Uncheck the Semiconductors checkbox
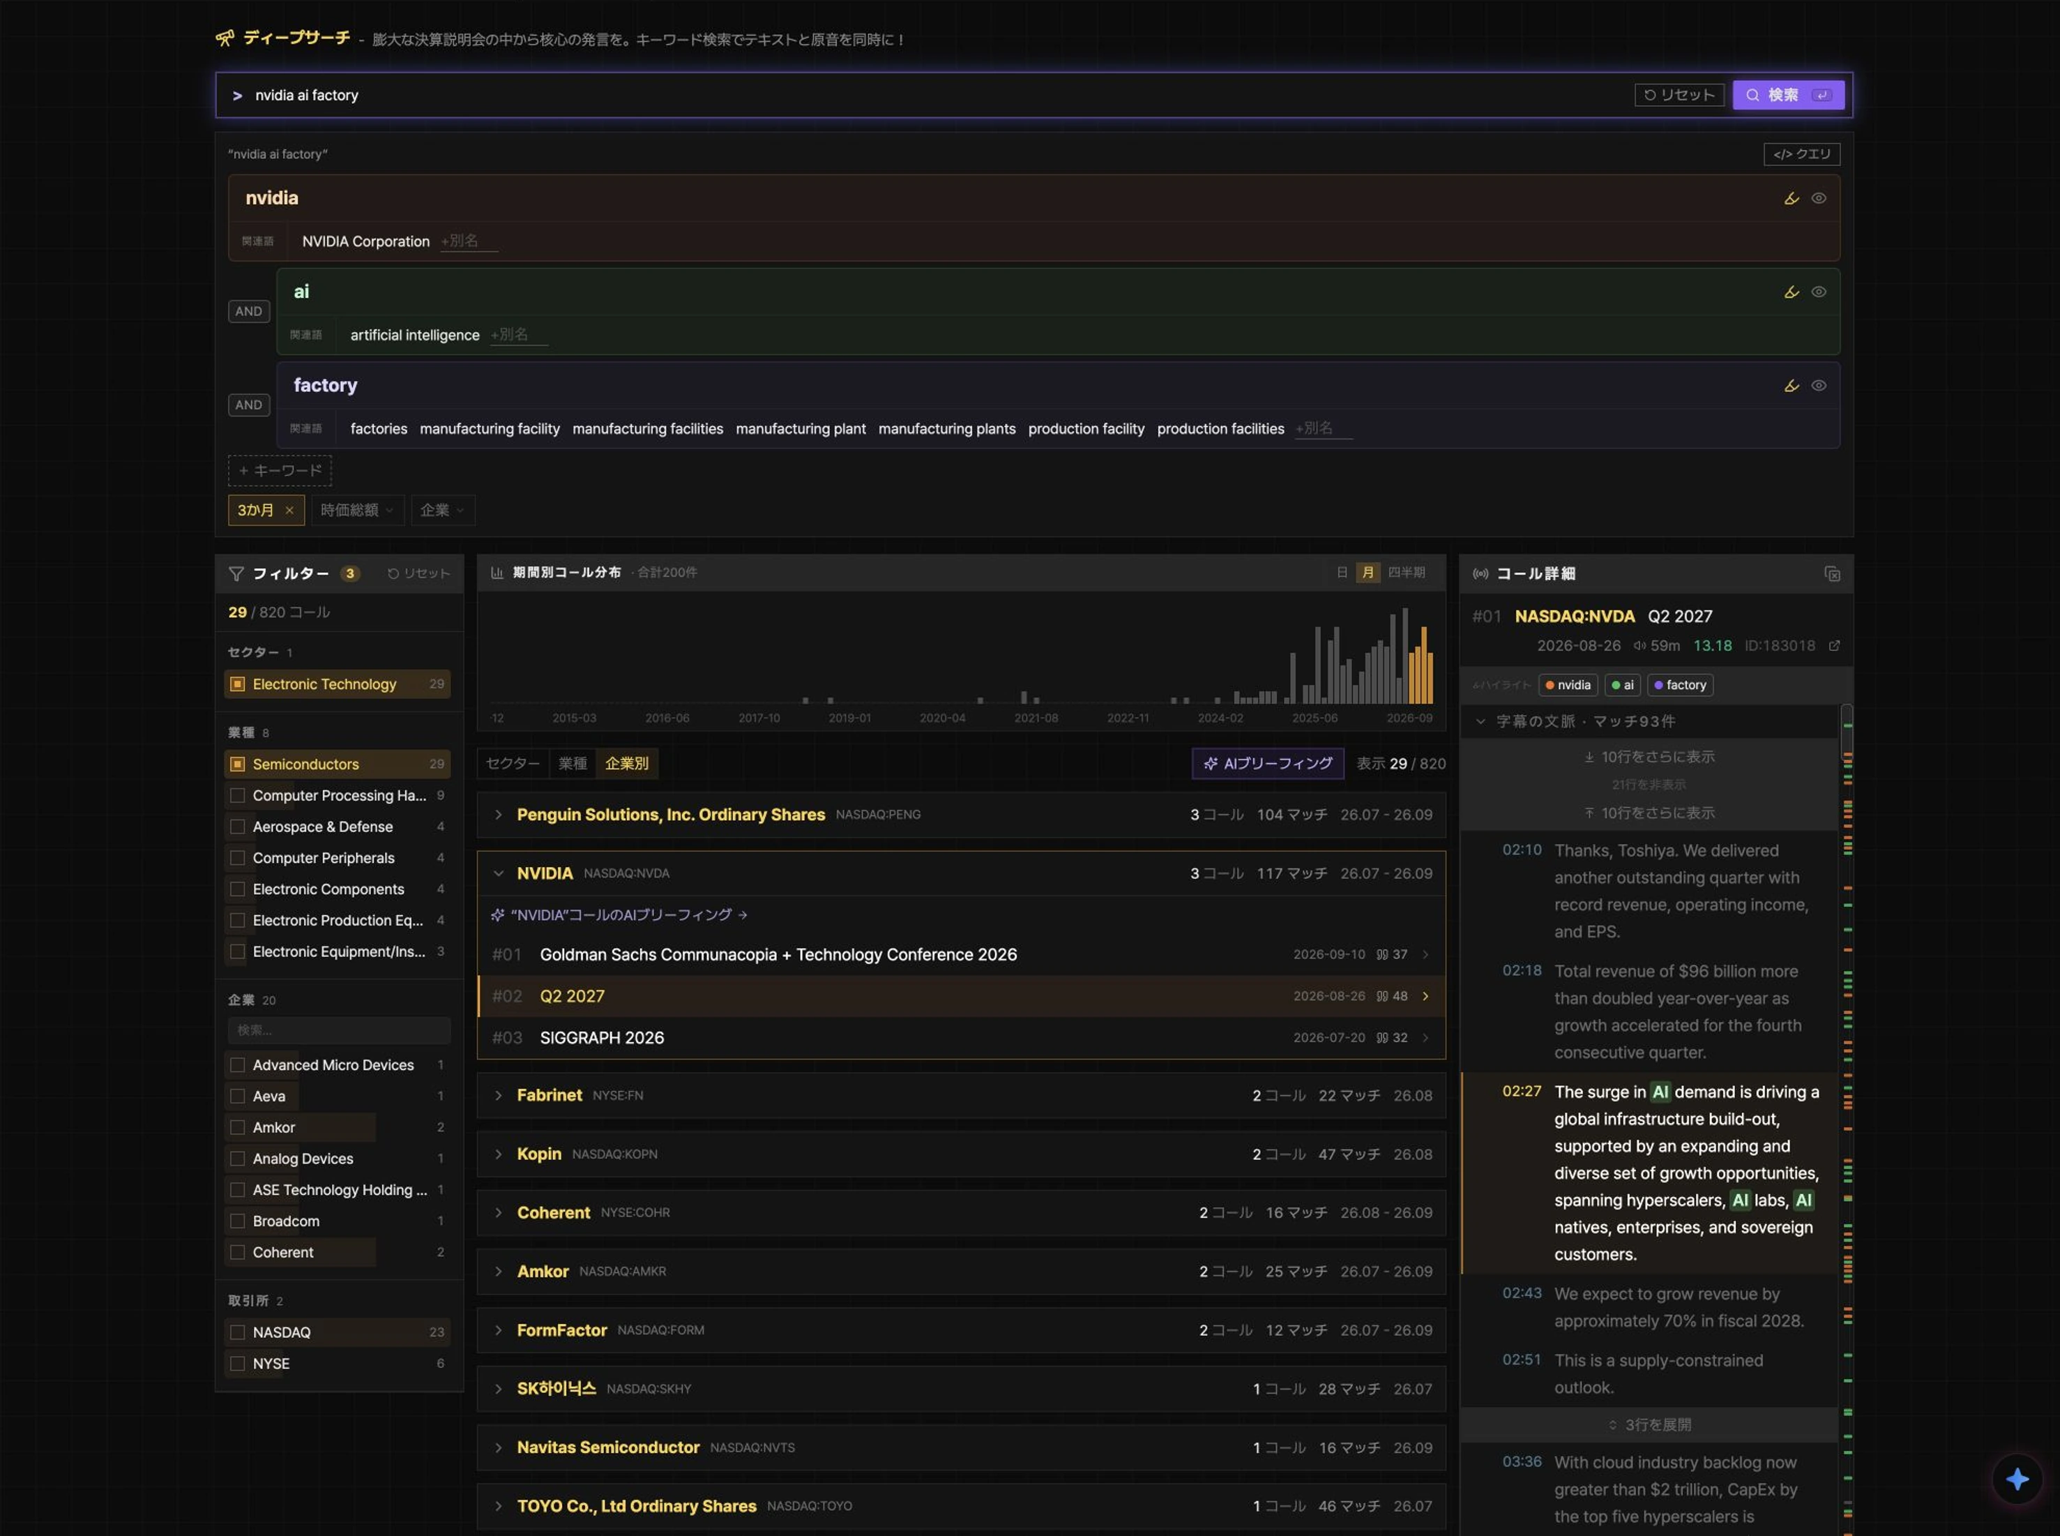The width and height of the screenshot is (2060, 1536). [237, 765]
